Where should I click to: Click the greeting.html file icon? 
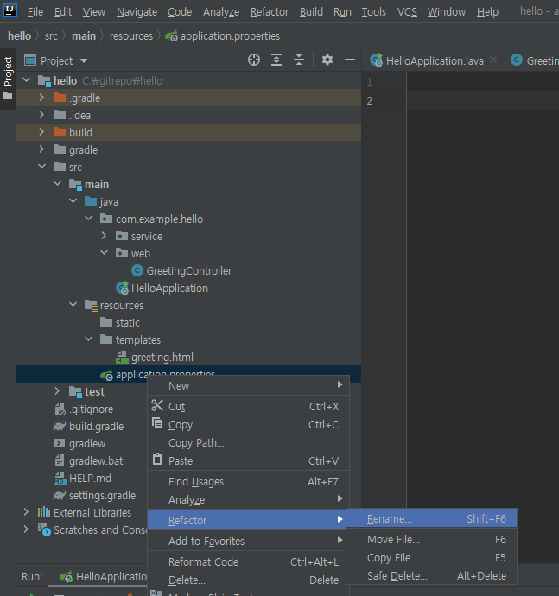coord(122,358)
